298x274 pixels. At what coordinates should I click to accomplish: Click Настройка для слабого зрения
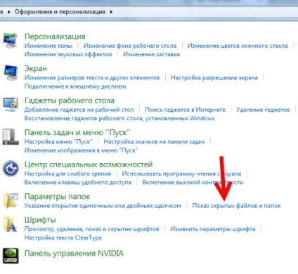tap(67, 174)
